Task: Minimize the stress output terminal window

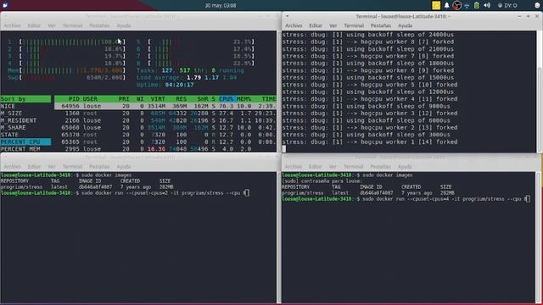Action: (x=519, y=16)
